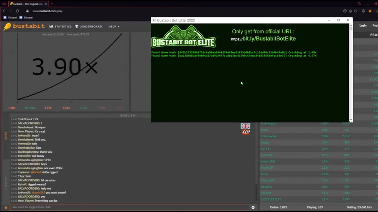
Task: Click the browser sync account icon
Action: tap(363, 11)
